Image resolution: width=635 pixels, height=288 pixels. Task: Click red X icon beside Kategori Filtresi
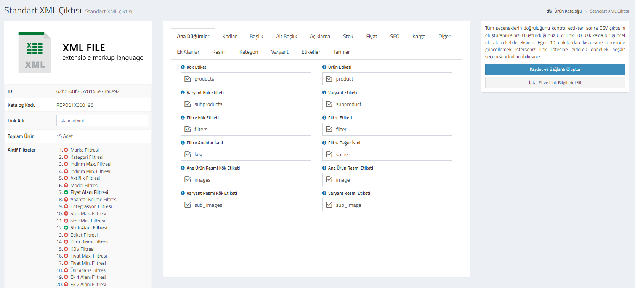(x=66, y=157)
